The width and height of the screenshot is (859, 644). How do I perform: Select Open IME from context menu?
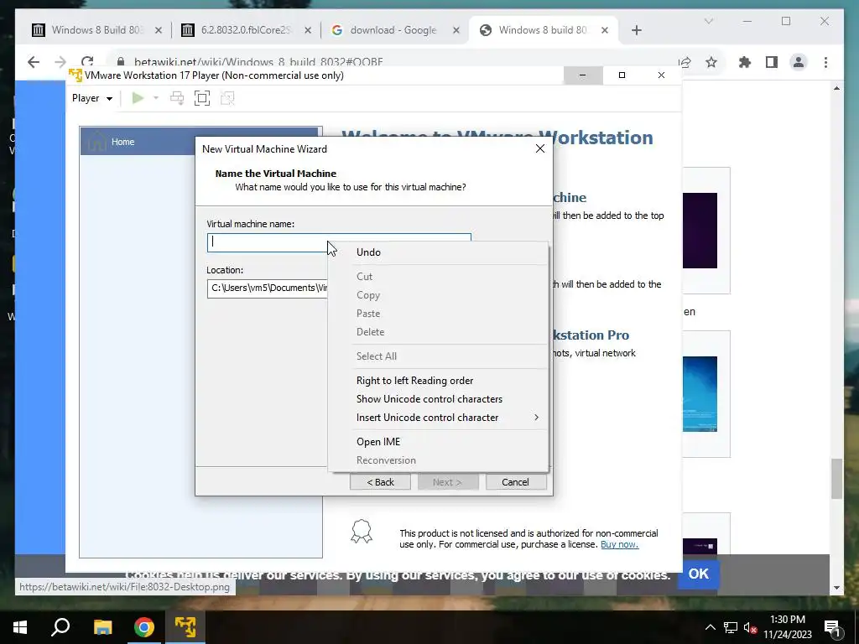tap(378, 441)
